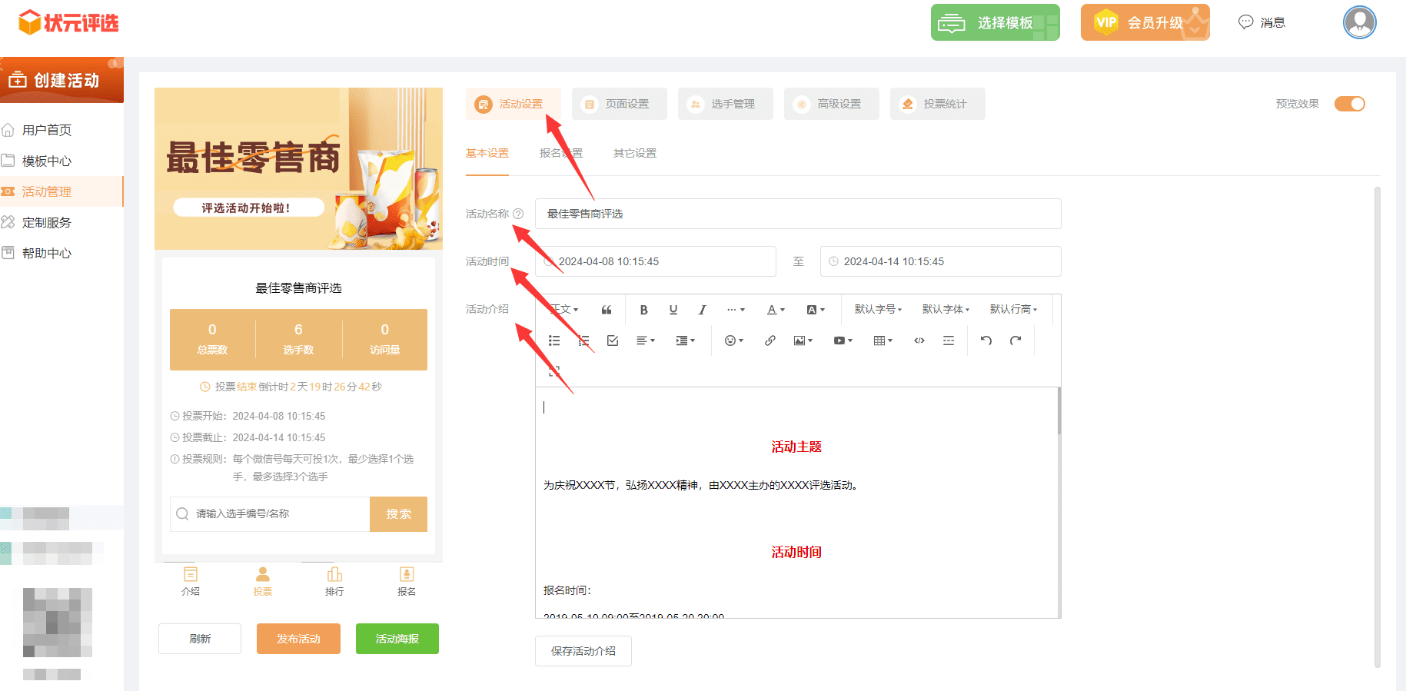Image resolution: width=1406 pixels, height=691 pixels.
Task: Click the 保存活动介绍 button
Action: point(583,651)
